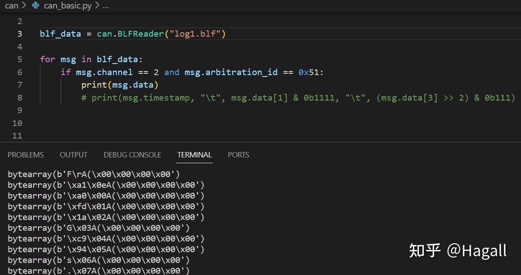This screenshot has width=521, height=275.
Task: Place cursor on the blf_data variable
Action: pos(60,34)
